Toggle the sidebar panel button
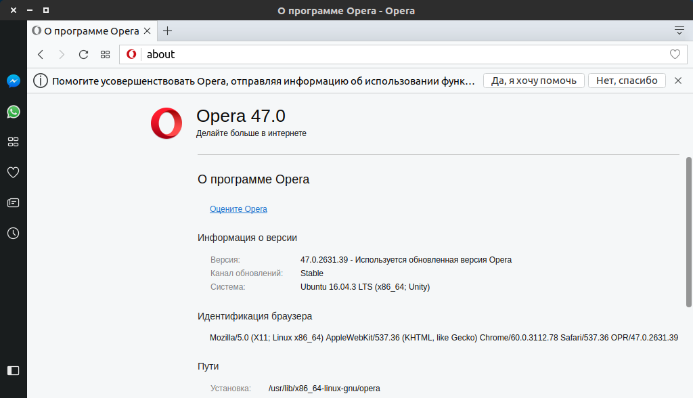Image resolution: width=693 pixels, height=398 pixels. point(14,370)
